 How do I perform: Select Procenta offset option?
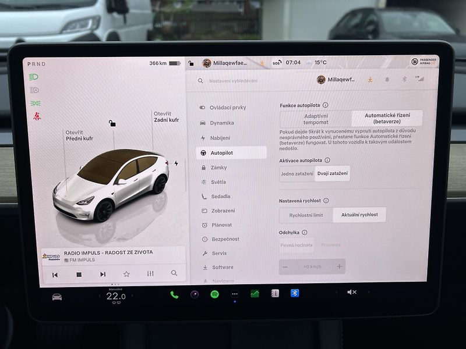point(331,245)
